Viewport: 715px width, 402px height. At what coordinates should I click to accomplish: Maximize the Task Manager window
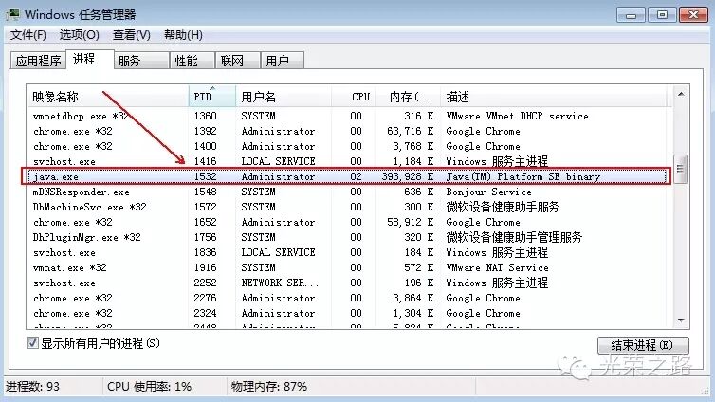(x=662, y=15)
